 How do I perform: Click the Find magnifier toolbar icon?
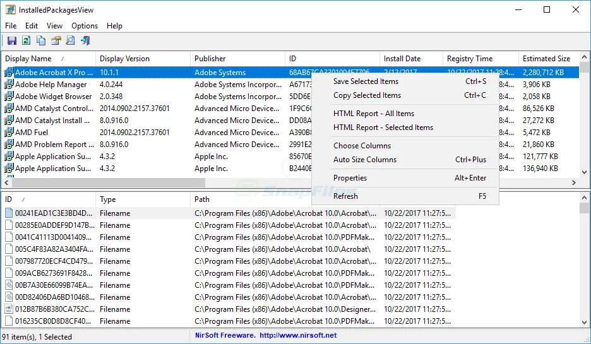(x=70, y=40)
